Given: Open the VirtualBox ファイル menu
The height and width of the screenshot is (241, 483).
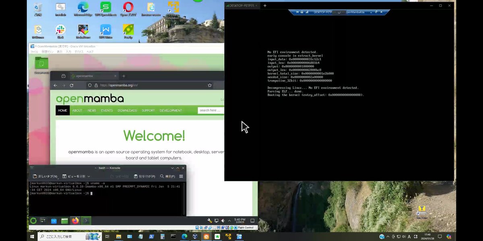Looking at the screenshot, I should click(x=34, y=51).
